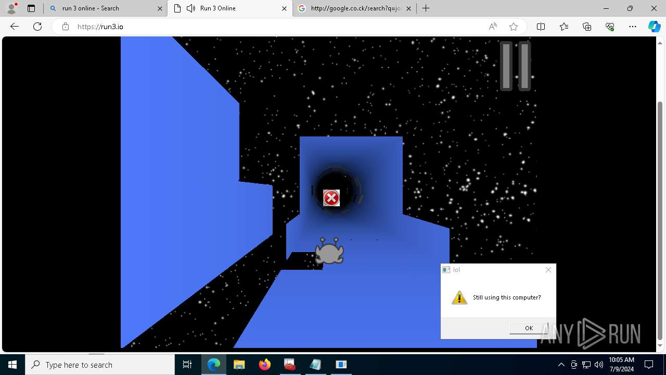Add this page to favorites
Image resolution: width=666 pixels, height=375 pixels.
coord(514,27)
